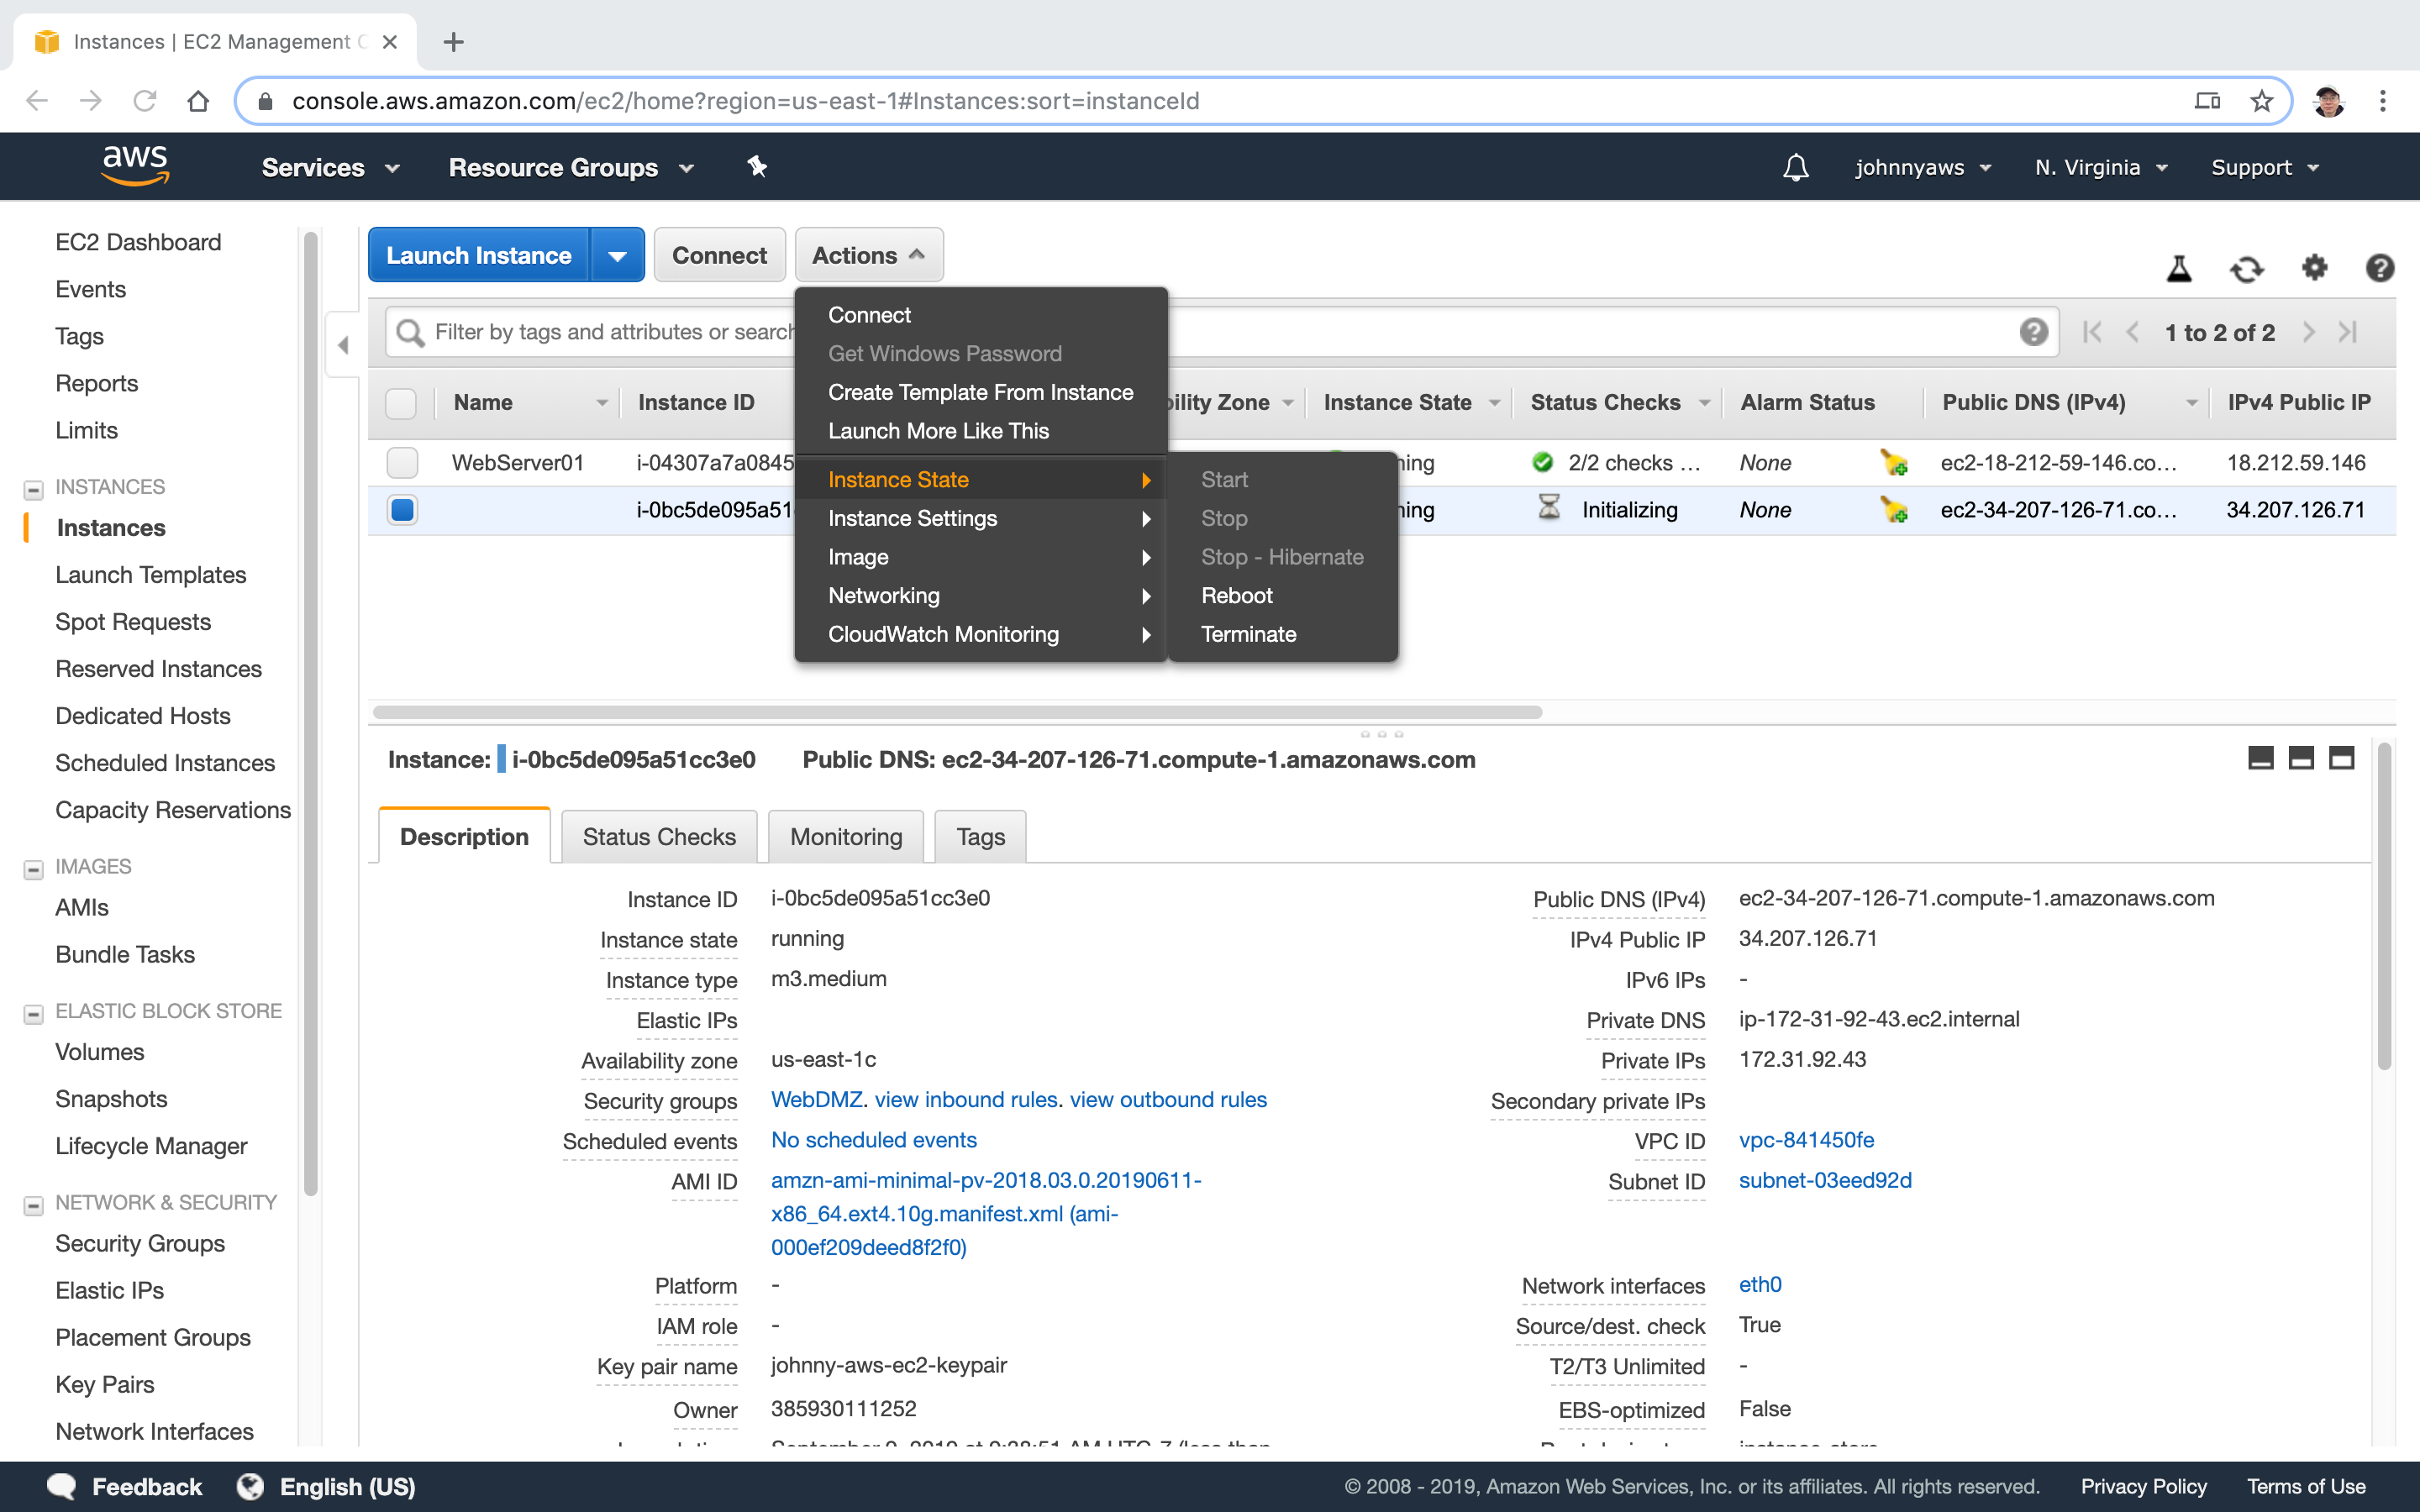Switch to the Tags tab
Image resolution: width=2420 pixels, height=1512 pixels.
click(980, 836)
